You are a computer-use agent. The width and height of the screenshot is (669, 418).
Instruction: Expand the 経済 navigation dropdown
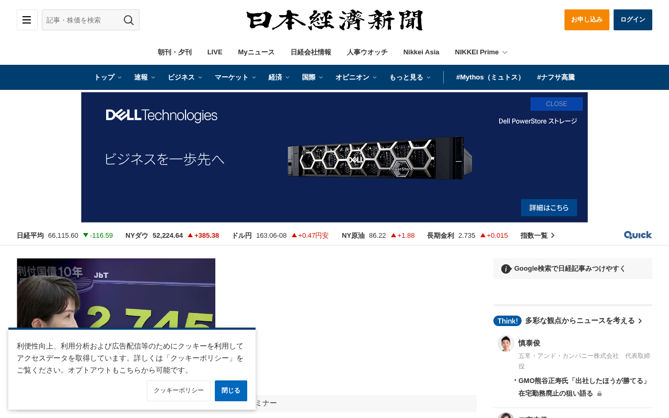(x=279, y=77)
